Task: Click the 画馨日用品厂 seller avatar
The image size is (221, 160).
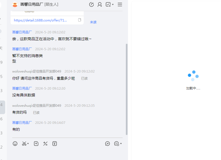Action: tap(15, 4)
